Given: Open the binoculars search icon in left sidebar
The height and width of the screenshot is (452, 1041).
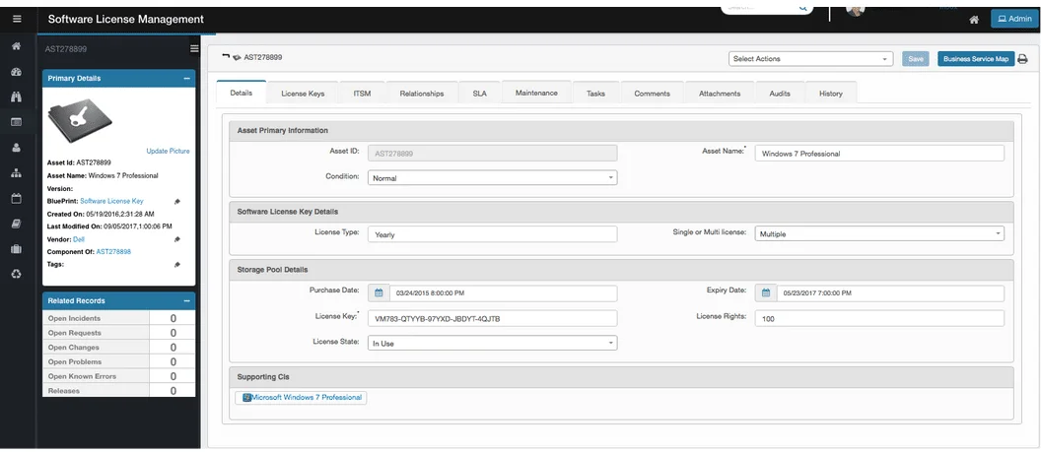Looking at the screenshot, I should click(x=16, y=97).
